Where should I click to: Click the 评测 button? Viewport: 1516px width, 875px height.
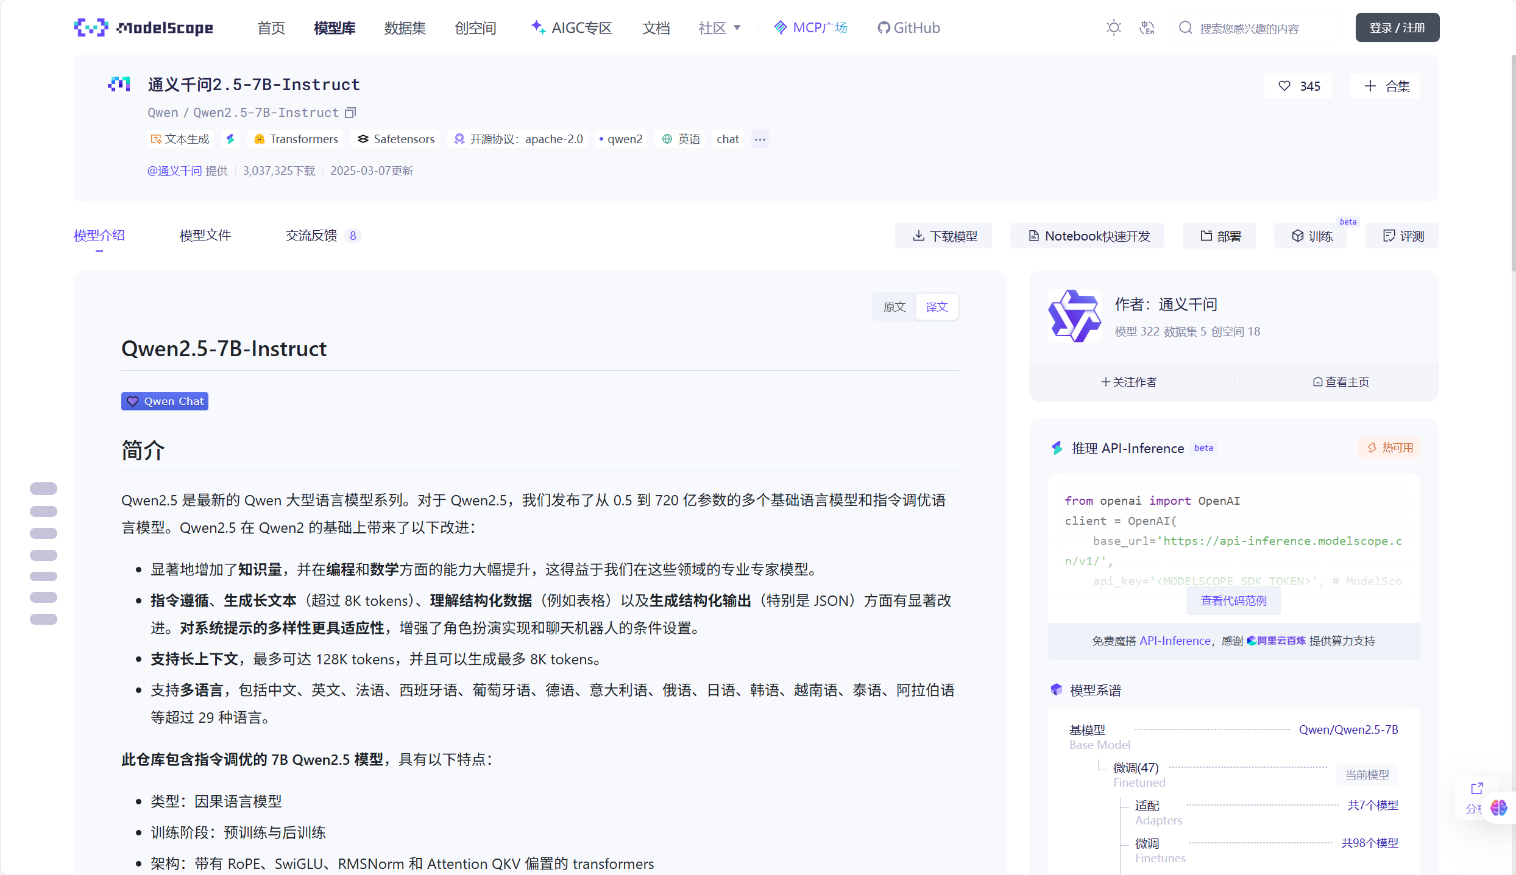tap(1403, 236)
